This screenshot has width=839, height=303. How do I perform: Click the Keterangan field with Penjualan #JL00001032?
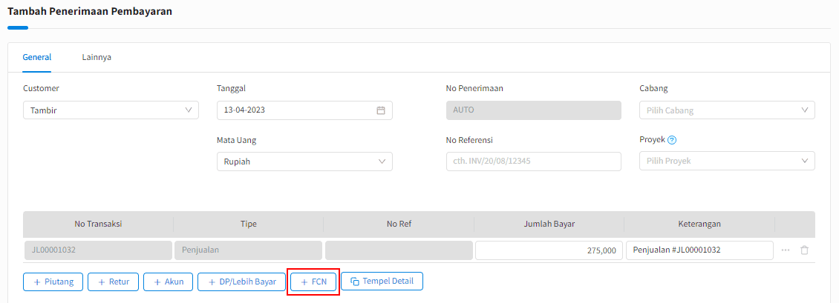(x=699, y=250)
